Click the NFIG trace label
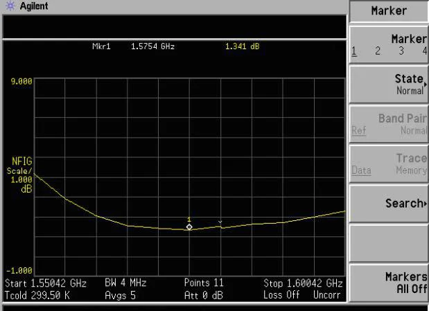 click(22, 161)
